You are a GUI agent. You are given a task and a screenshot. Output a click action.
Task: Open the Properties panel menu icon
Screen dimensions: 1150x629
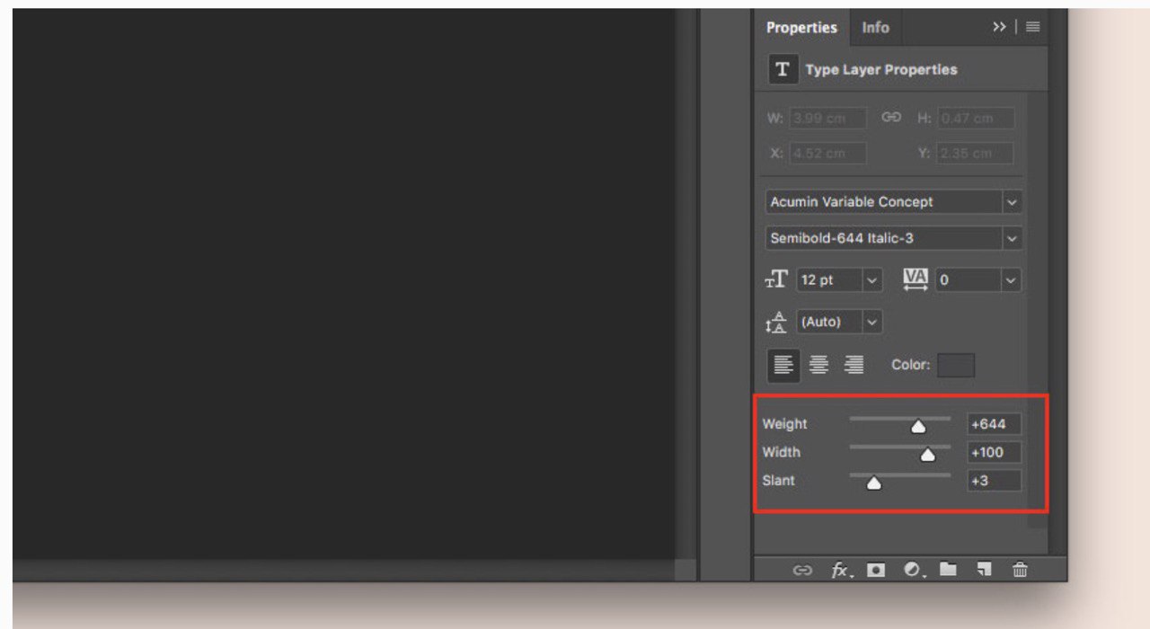1032,27
